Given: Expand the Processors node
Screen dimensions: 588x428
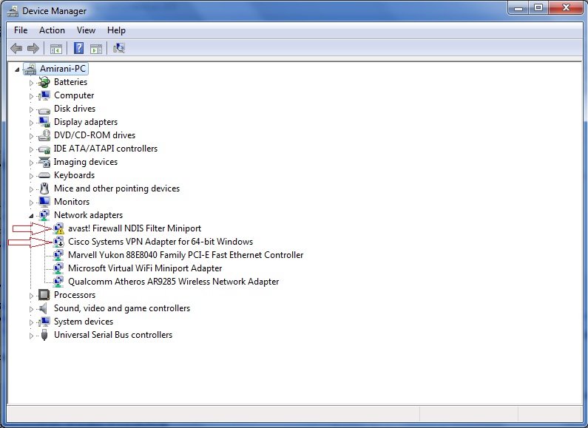Looking at the screenshot, I should (31, 296).
